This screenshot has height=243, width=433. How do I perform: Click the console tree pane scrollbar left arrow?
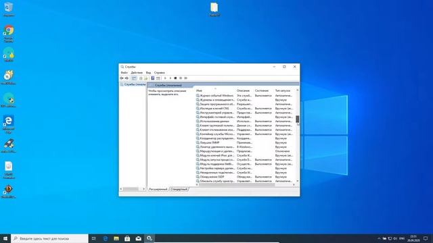pos(121,189)
